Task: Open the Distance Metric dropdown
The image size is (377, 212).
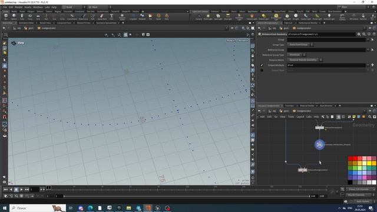Action: (305, 60)
